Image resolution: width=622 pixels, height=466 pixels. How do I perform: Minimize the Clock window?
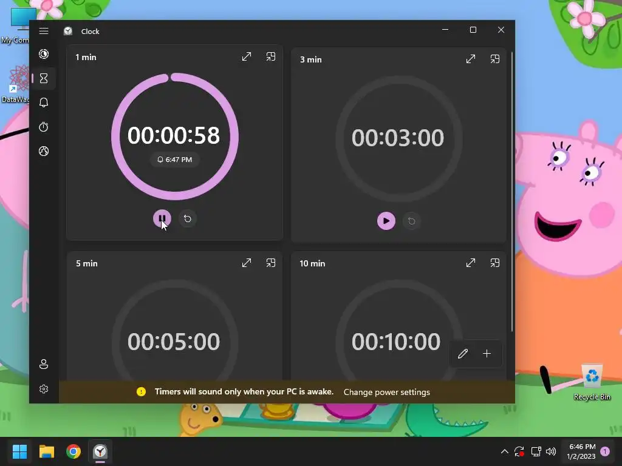point(445,30)
